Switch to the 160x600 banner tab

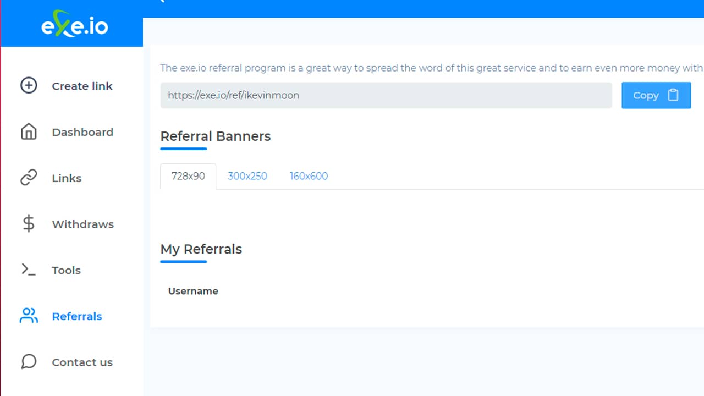(309, 177)
